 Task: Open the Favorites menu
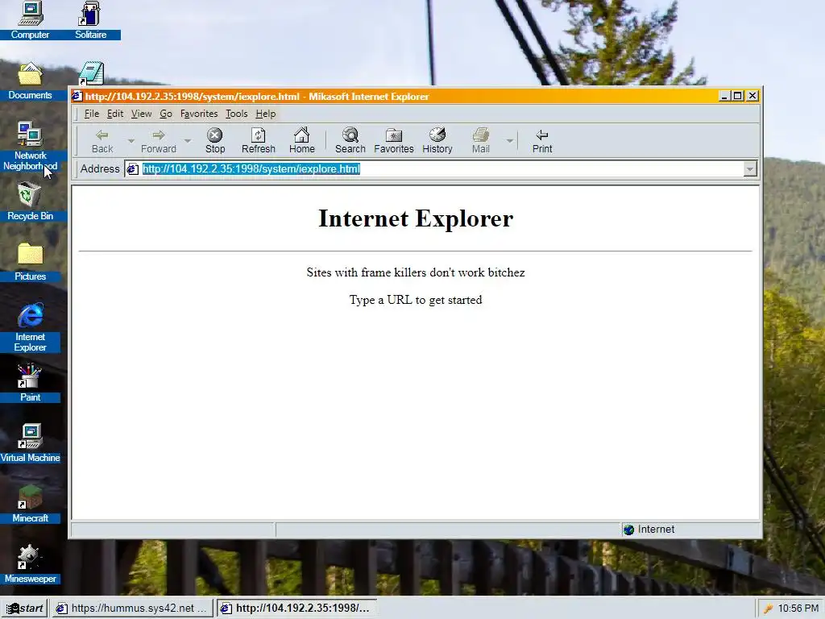(199, 114)
